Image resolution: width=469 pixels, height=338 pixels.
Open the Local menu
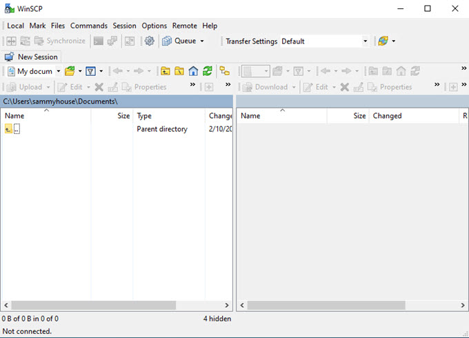15,26
